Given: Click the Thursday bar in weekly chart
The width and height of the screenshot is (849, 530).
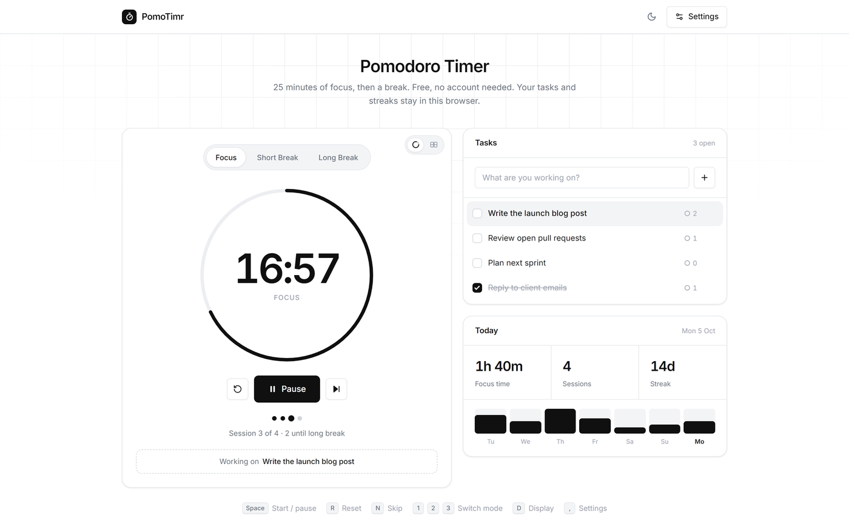Looking at the screenshot, I should (x=560, y=421).
